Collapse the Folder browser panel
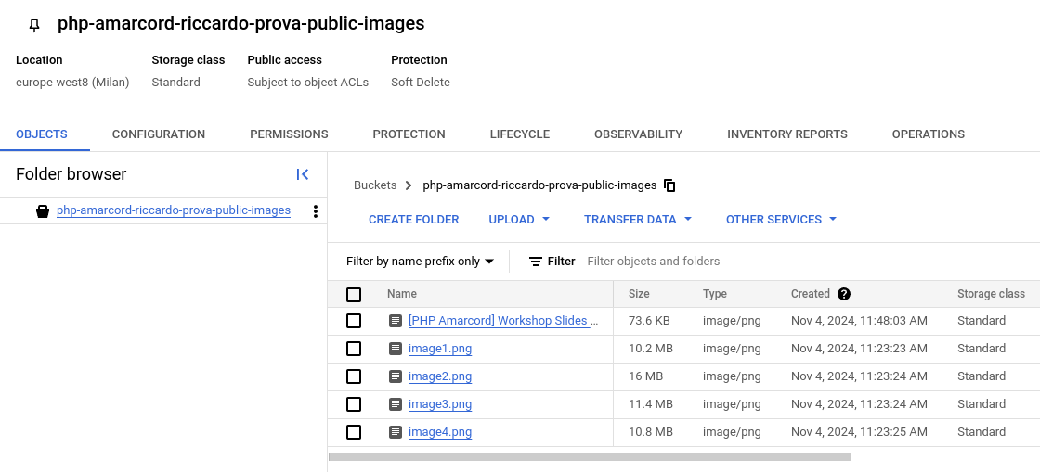 tap(303, 174)
